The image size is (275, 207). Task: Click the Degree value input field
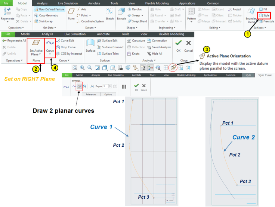108,86
